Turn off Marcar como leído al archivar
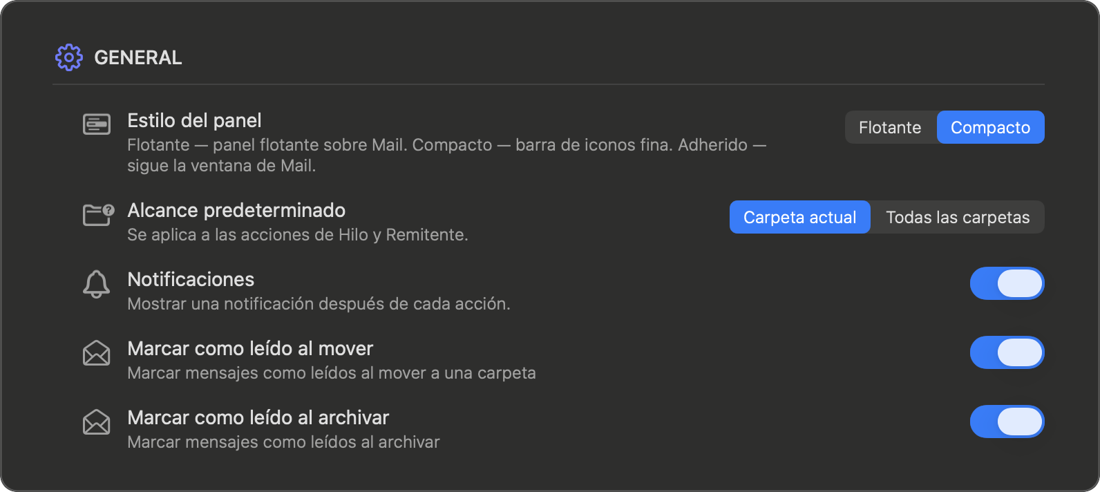The height and width of the screenshot is (492, 1100). coord(1007,422)
